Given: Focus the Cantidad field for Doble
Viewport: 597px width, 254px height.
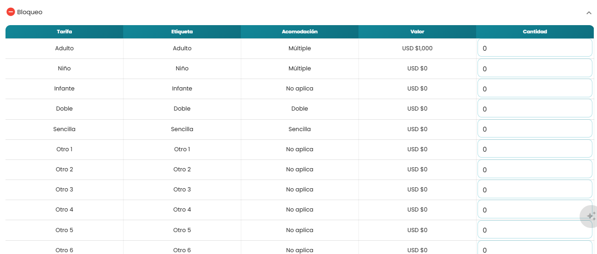Looking at the screenshot, I should [x=535, y=109].
